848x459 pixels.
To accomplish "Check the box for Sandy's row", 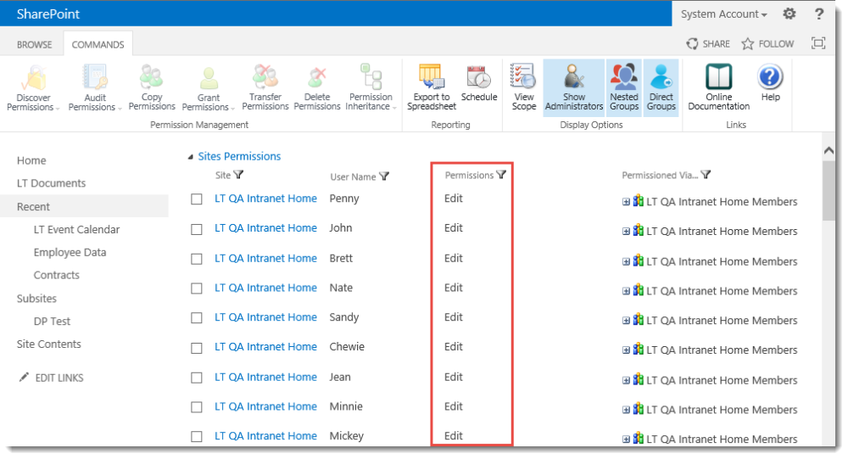I will pos(197,317).
